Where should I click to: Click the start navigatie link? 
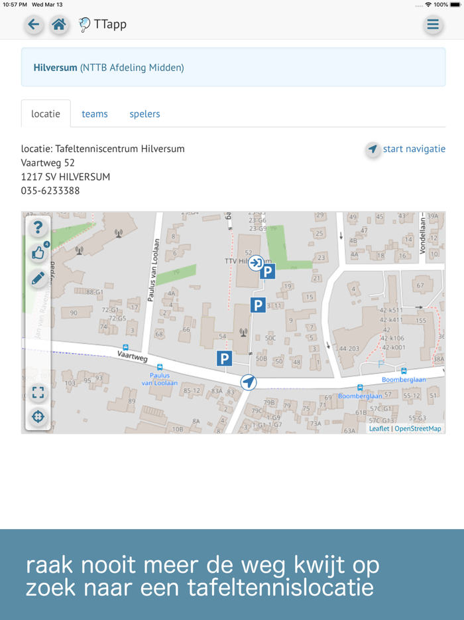(x=414, y=149)
